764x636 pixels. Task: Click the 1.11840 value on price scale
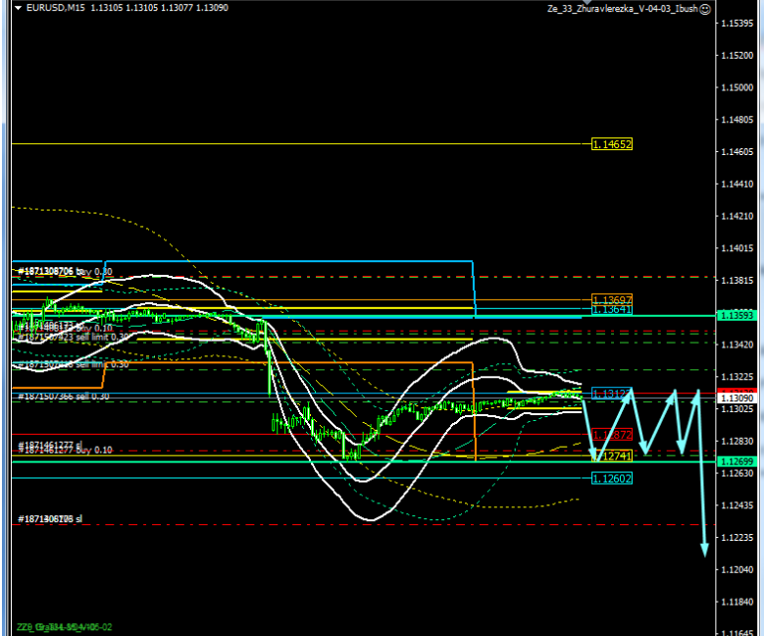tap(738, 602)
